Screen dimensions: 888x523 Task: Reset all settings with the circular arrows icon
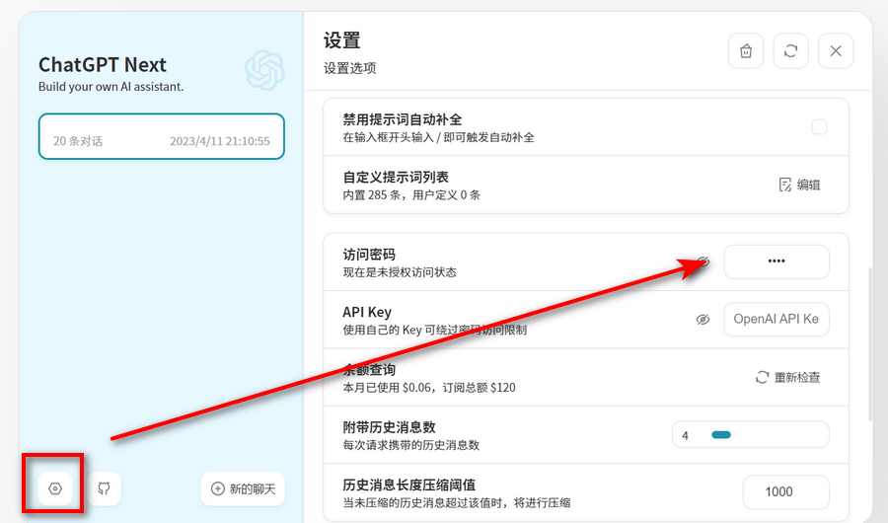[x=790, y=51]
